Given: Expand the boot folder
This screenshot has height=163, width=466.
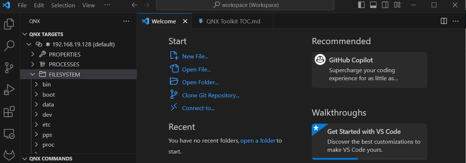Looking at the screenshot, I should click(36, 94).
